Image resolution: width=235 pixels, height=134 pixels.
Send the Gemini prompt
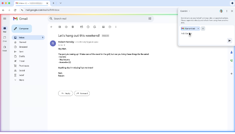click(229, 41)
